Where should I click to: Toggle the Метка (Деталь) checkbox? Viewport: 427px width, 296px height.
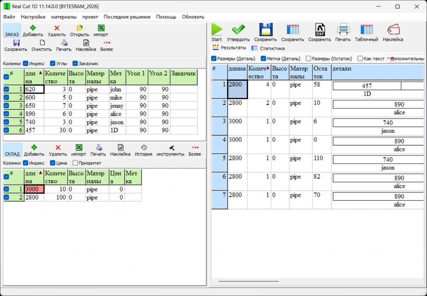pos(263,59)
